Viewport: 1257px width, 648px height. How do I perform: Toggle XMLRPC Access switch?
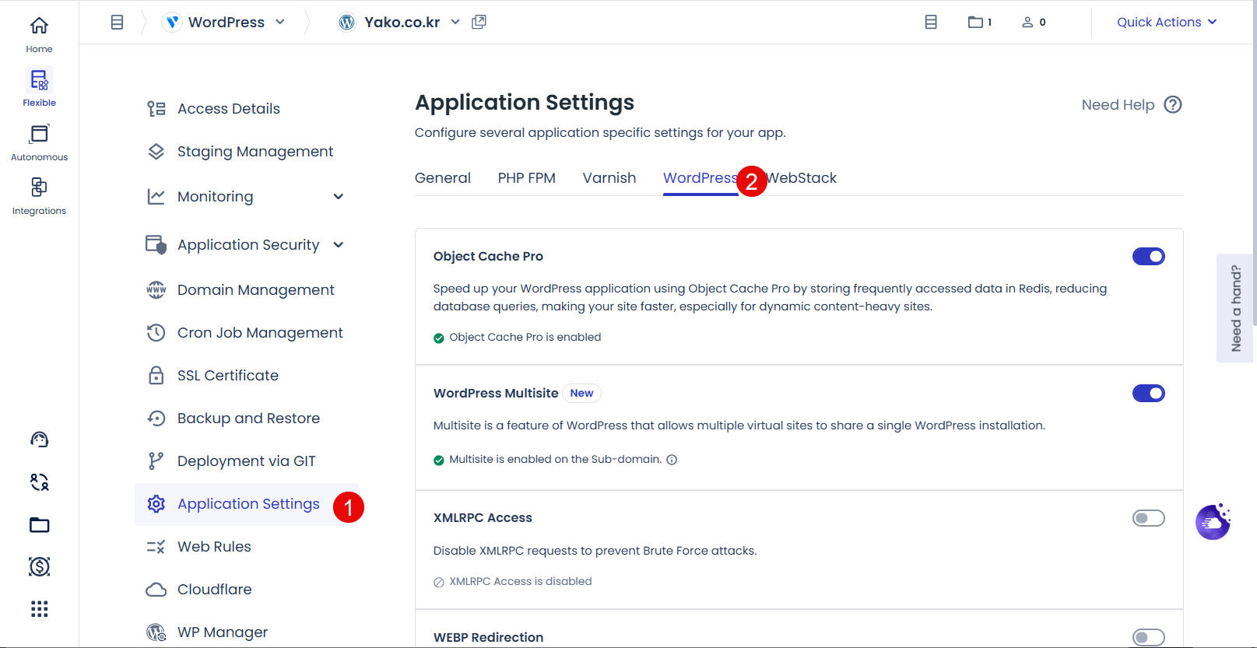1149,518
